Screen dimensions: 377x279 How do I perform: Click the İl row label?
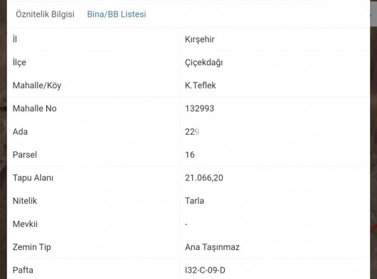(x=15, y=39)
